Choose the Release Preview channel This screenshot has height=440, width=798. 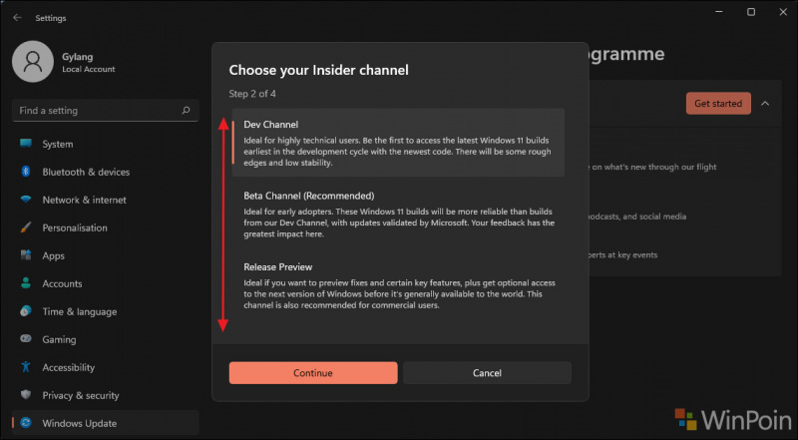tap(398, 285)
